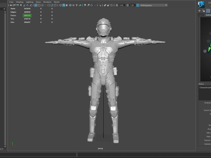Open the Show panel menu

(38, 2)
